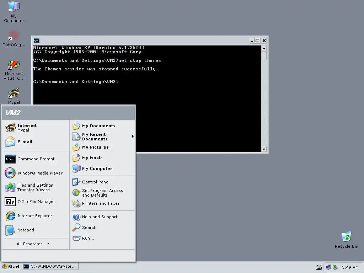
Task: Launch Windows Media Player from Start menu
Action: pyautogui.click(x=36, y=173)
